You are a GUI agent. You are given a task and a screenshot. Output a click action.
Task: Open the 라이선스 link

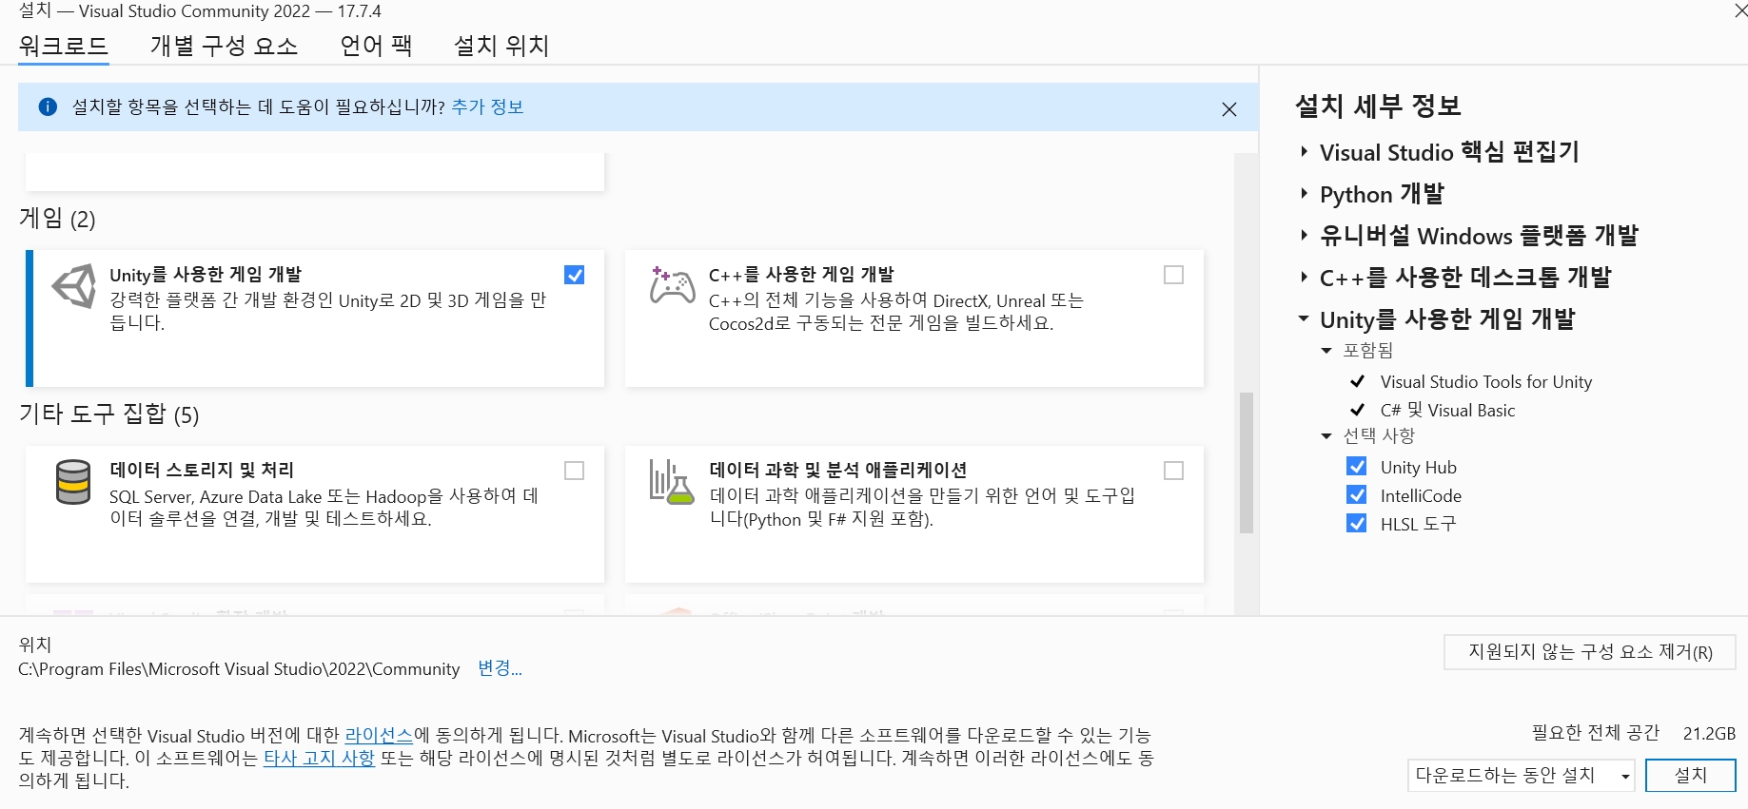379,735
